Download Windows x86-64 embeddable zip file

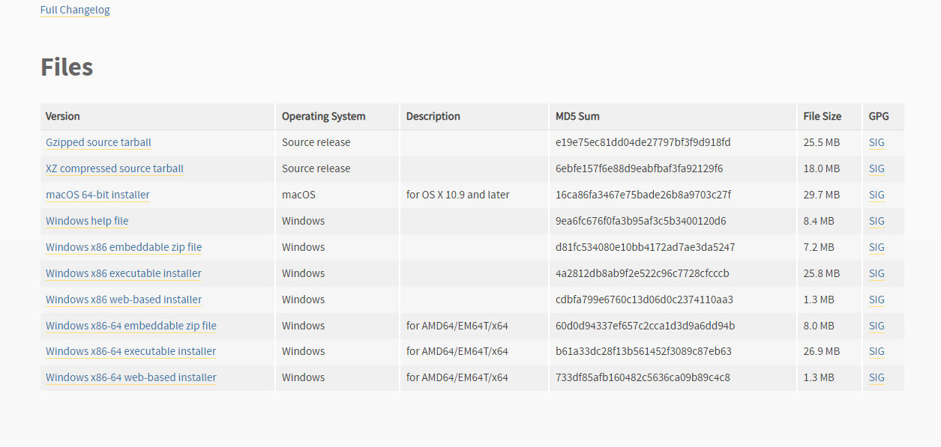click(x=131, y=326)
